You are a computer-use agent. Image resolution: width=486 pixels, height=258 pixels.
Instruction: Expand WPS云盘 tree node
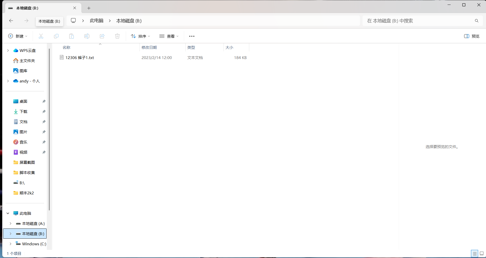point(8,50)
